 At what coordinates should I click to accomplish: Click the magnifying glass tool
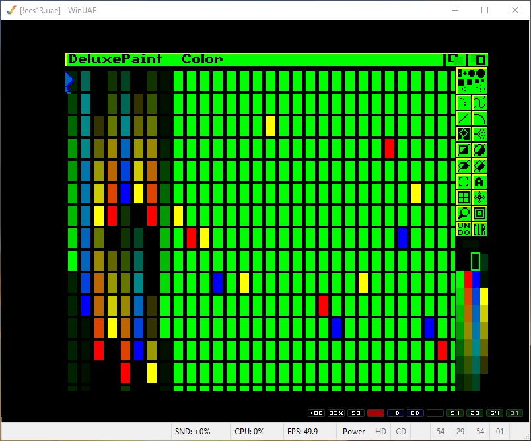click(464, 213)
